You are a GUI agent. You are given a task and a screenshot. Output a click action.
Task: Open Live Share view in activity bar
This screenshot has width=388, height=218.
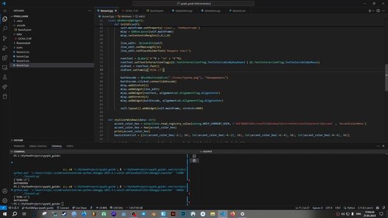pos(5,87)
